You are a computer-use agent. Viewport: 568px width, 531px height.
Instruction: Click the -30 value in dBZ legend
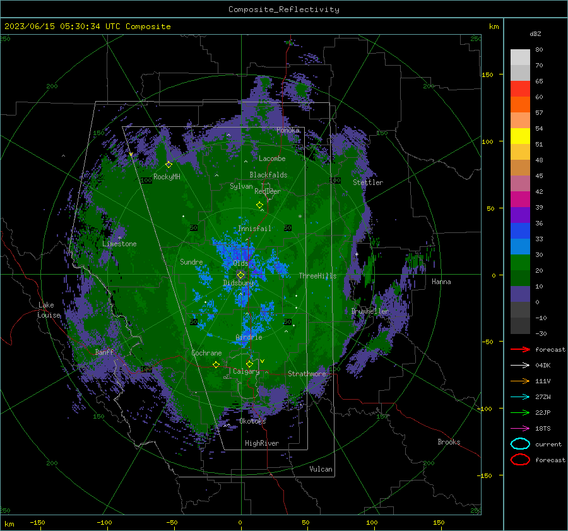point(541,333)
